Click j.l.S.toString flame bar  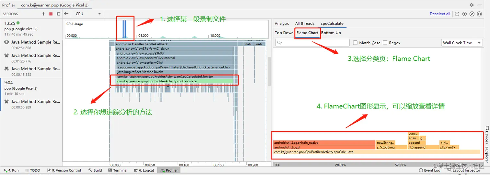pyautogui.click(x=391, y=147)
